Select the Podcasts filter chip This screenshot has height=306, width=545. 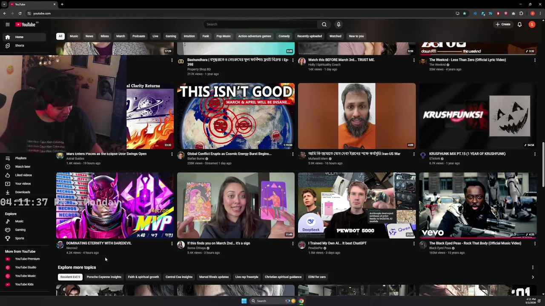[x=139, y=36]
